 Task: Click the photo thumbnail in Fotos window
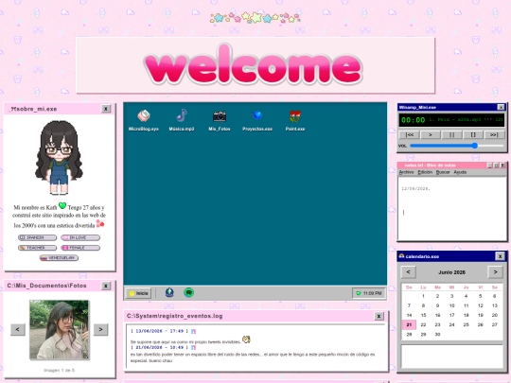(60, 330)
